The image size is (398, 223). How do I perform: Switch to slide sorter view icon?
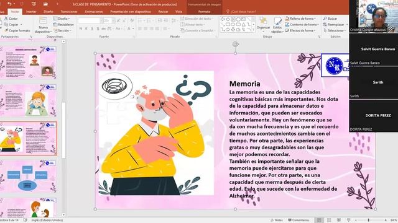pyautogui.click(x=329, y=221)
